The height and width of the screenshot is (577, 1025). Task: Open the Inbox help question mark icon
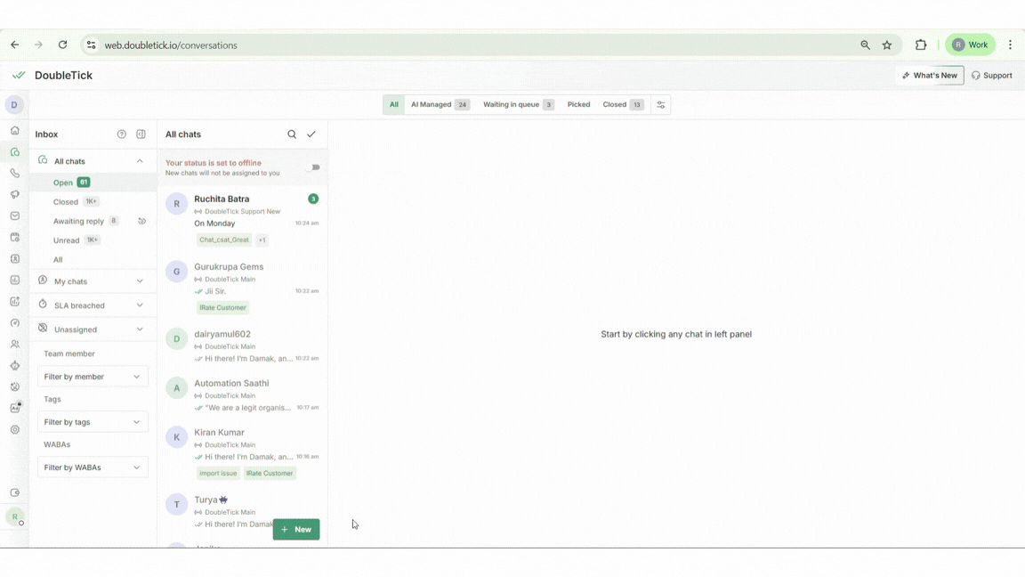pos(122,134)
